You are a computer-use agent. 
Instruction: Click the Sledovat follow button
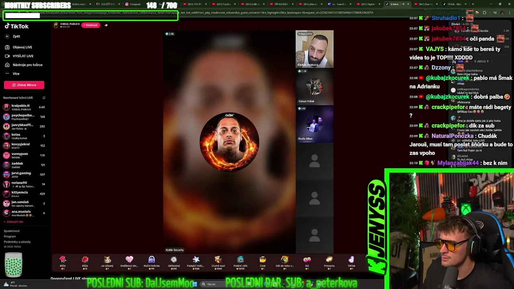(x=91, y=25)
